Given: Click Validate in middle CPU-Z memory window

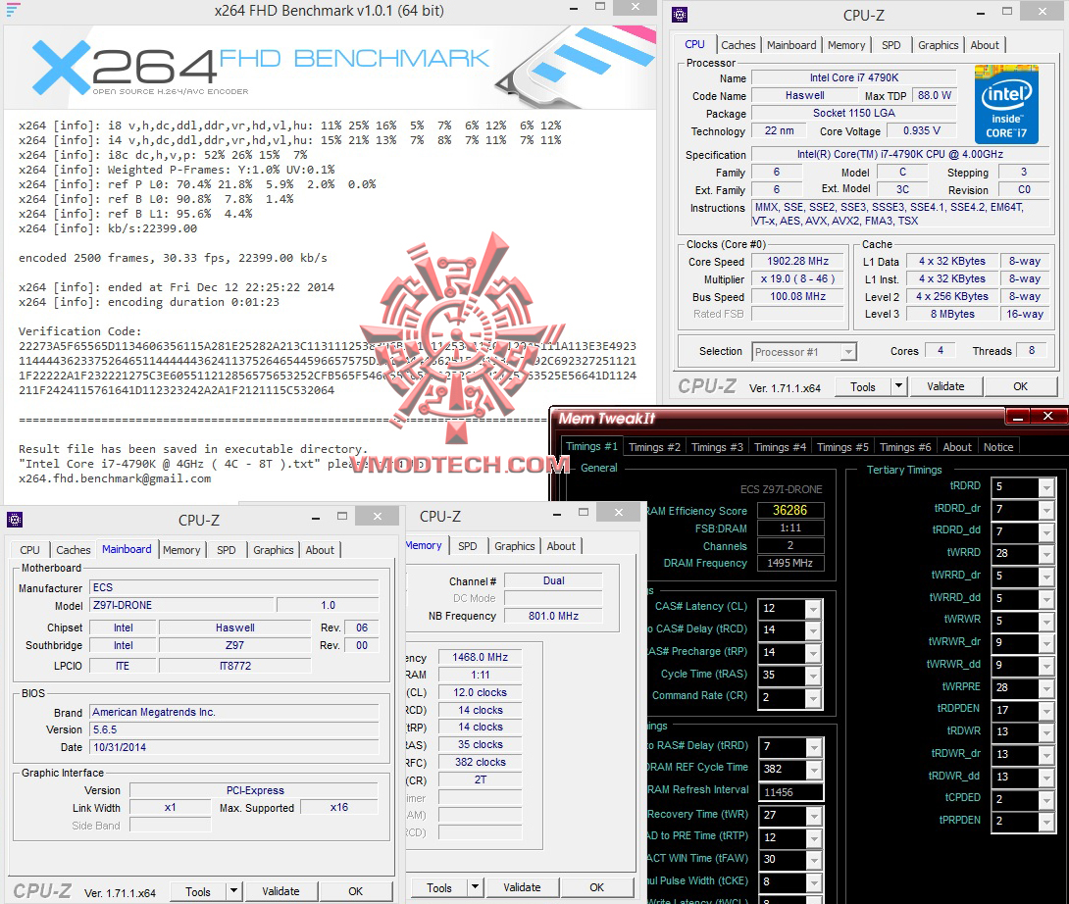Looking at the screenshot, I should tap(522, 887).
